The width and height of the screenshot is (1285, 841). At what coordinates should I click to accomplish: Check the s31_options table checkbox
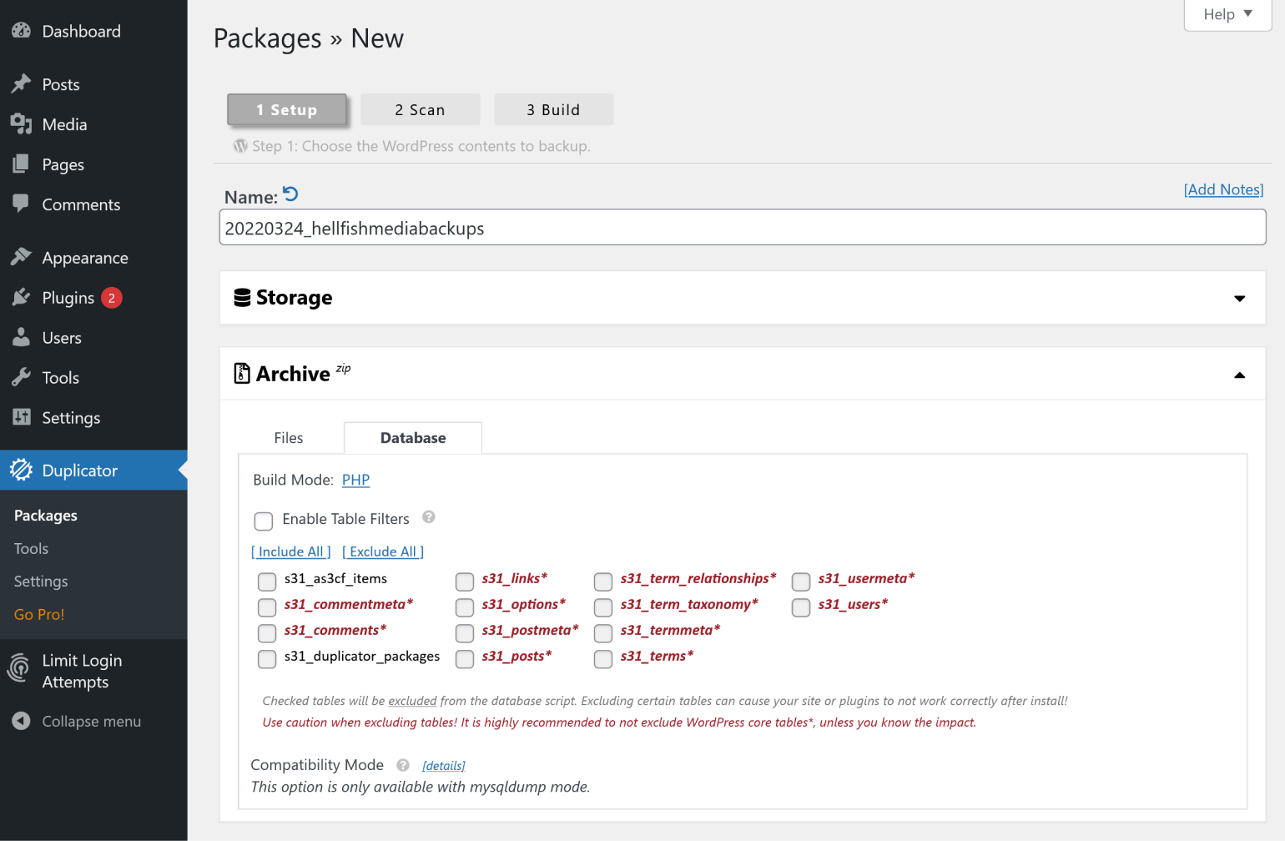coord(465,607)
